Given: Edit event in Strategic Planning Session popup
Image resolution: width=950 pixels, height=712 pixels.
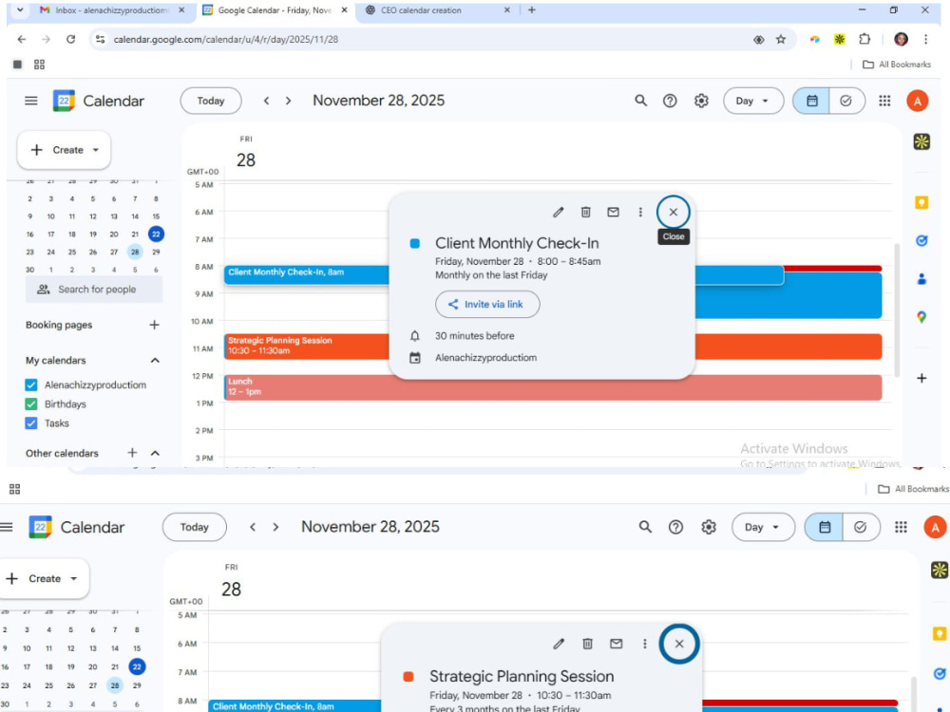Looking at the screenshot, I should (x=559, y=644).
